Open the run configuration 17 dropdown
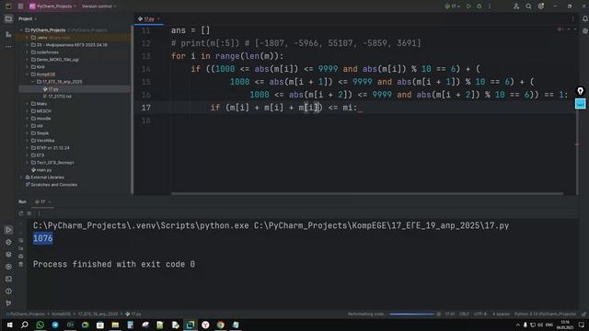This screenshot has height=331, width=589. (x=453, y=6)
